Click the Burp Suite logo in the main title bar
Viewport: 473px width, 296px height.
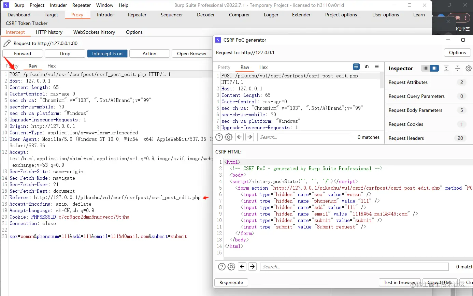pyautogui.click(x=6, y=5)
